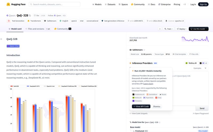
Task: Open the Spaces navigation item
Action: pyautogui.click(x=123, y=4)
